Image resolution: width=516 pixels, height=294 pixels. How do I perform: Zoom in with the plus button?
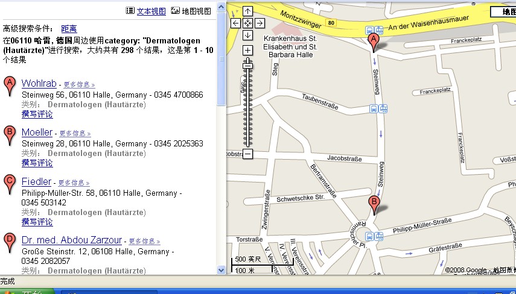click(248, 50)
